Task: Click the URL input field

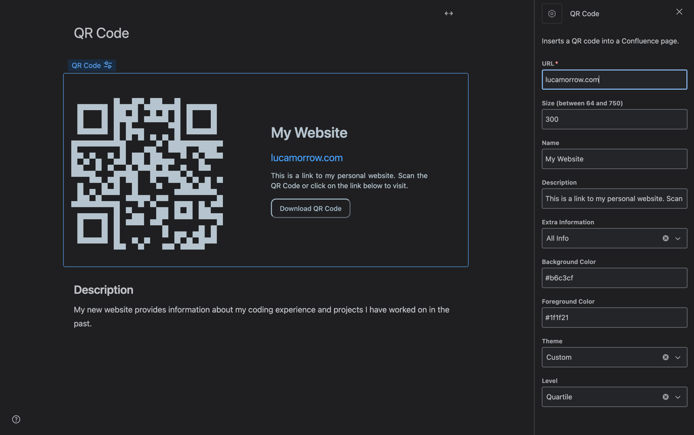Action: [614, 80]
